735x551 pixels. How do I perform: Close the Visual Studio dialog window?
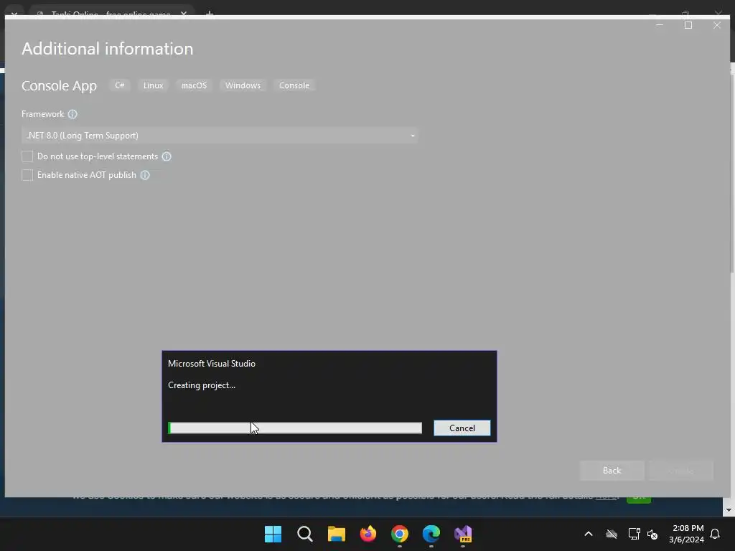tap(717, 25)
